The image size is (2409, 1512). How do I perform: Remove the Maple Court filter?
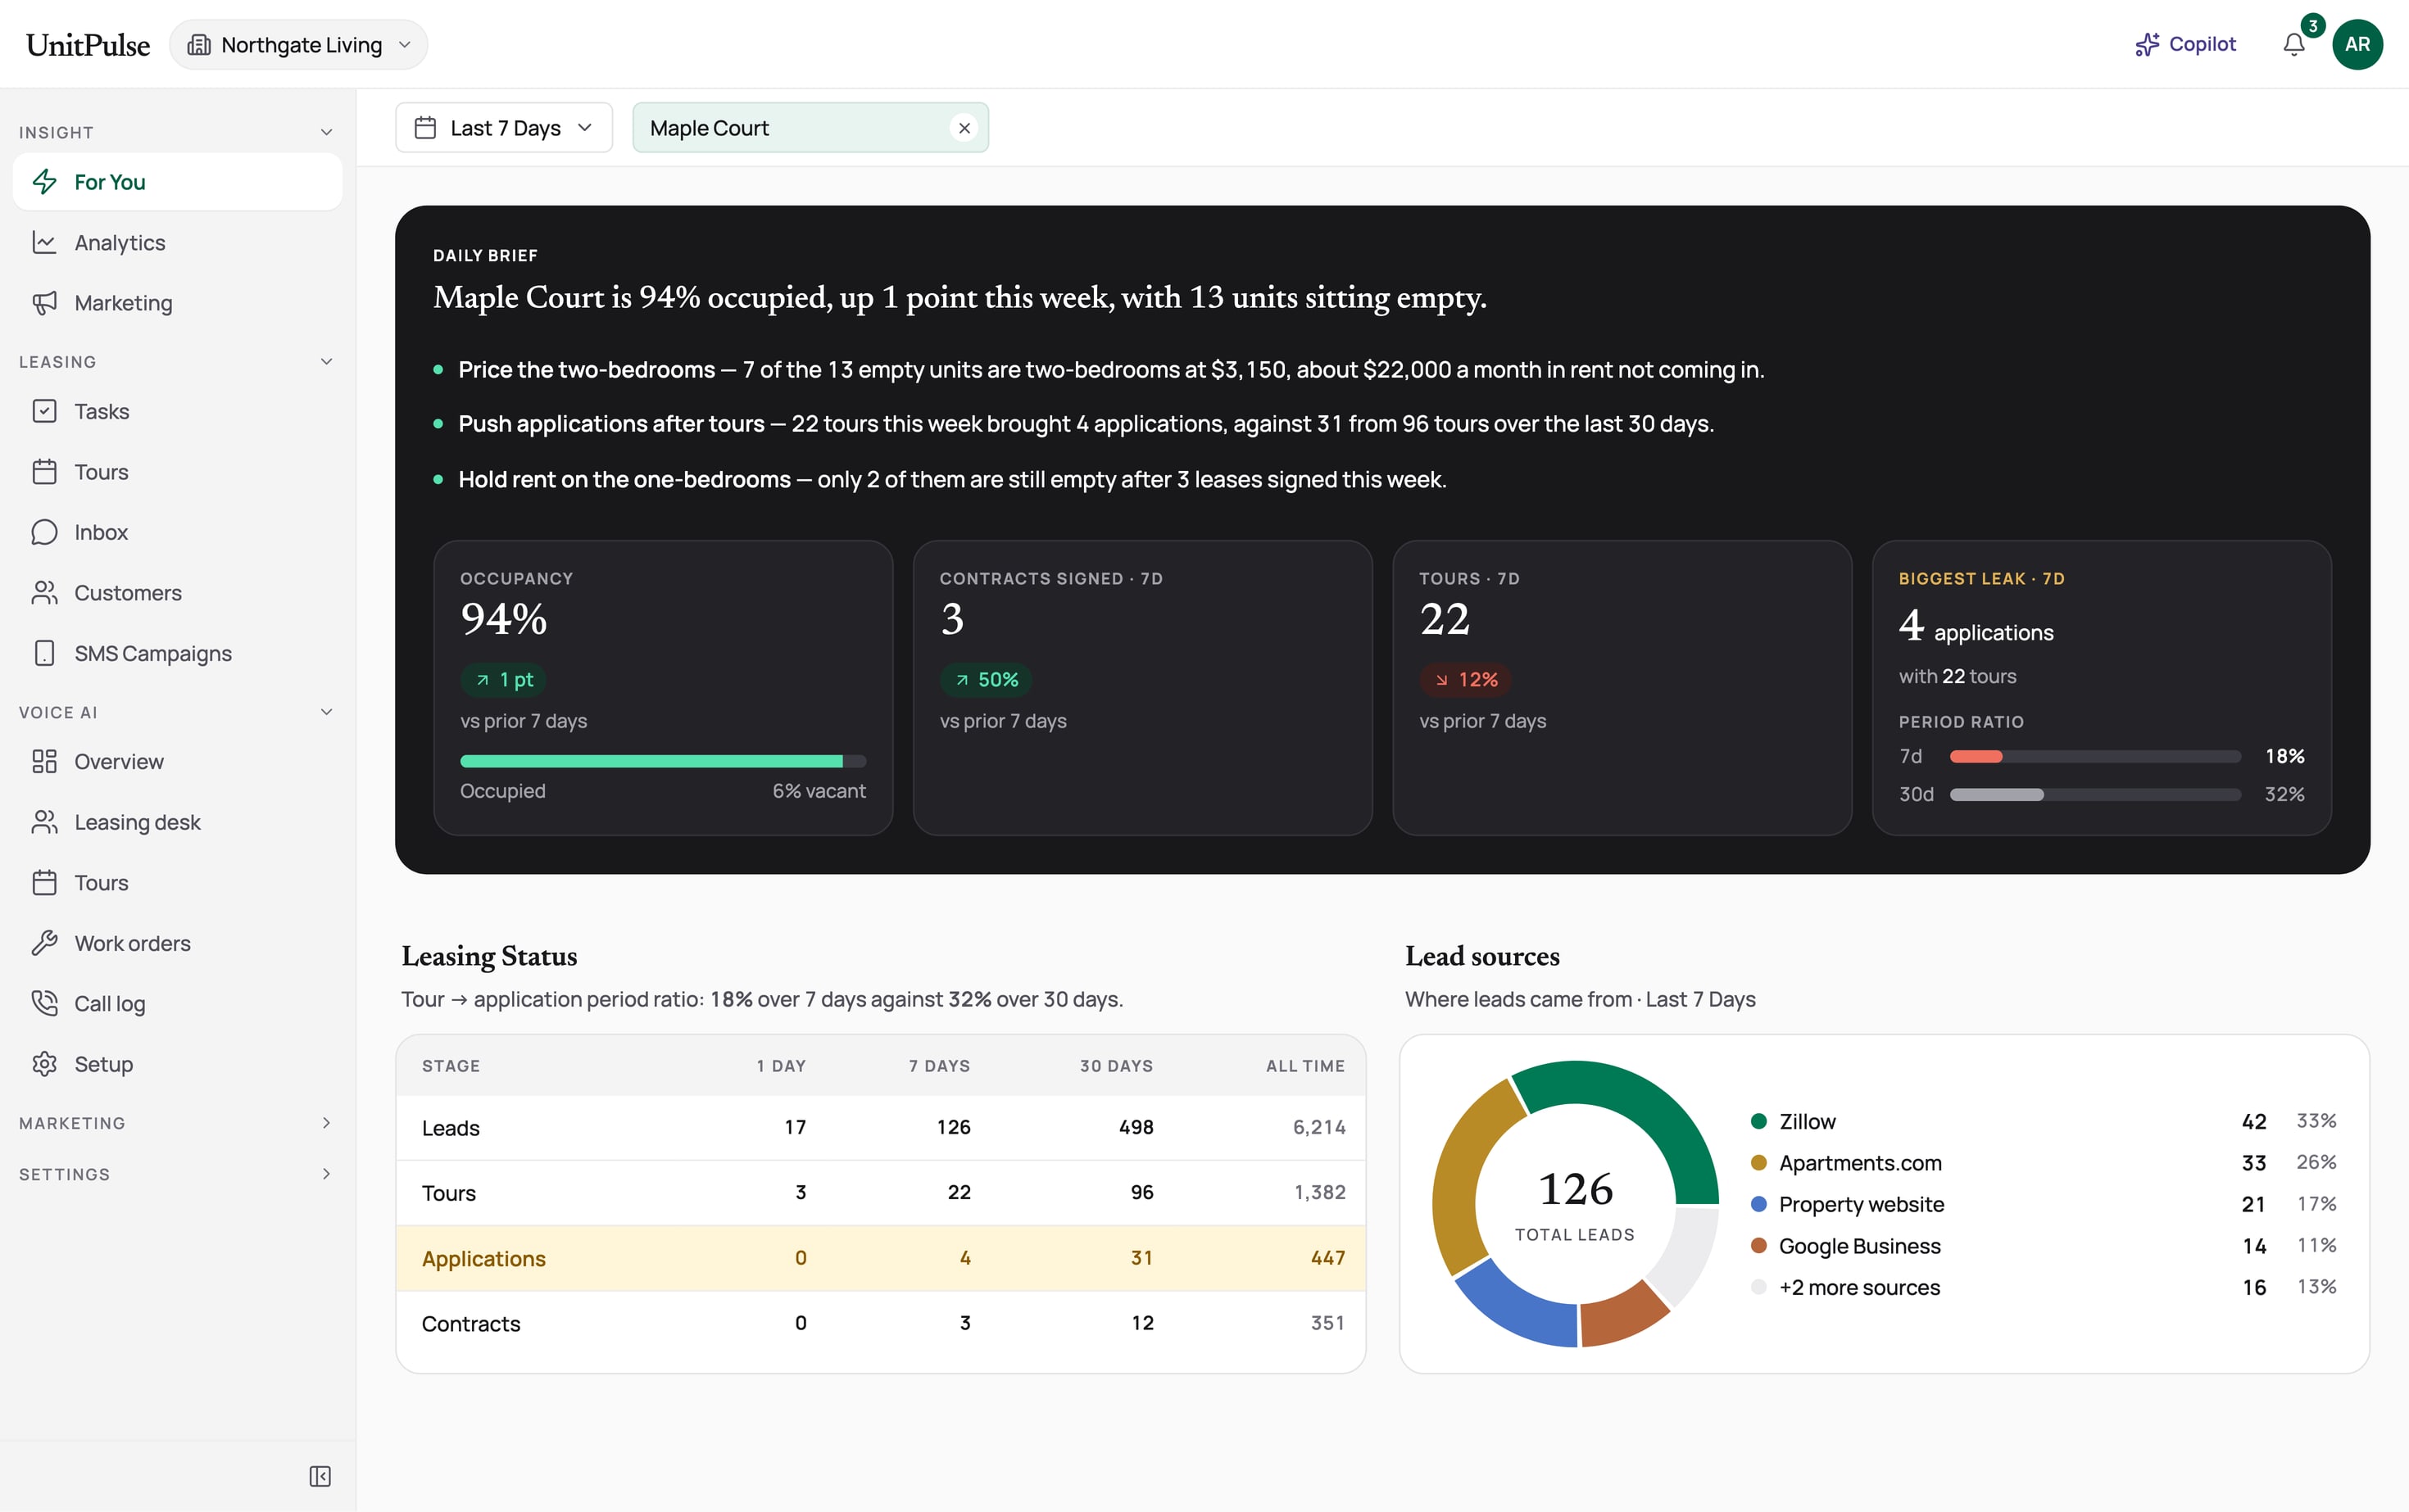(964, 128)
